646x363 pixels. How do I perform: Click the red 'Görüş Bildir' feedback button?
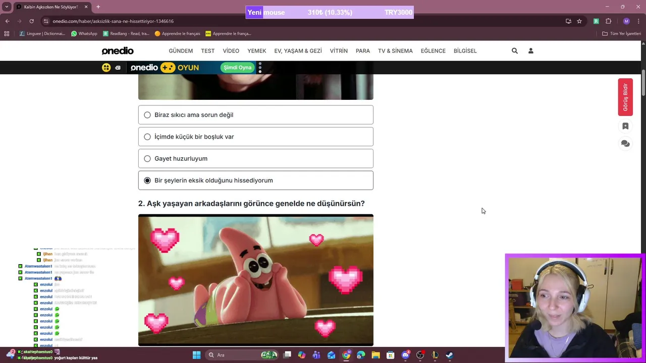click(625, 97)
